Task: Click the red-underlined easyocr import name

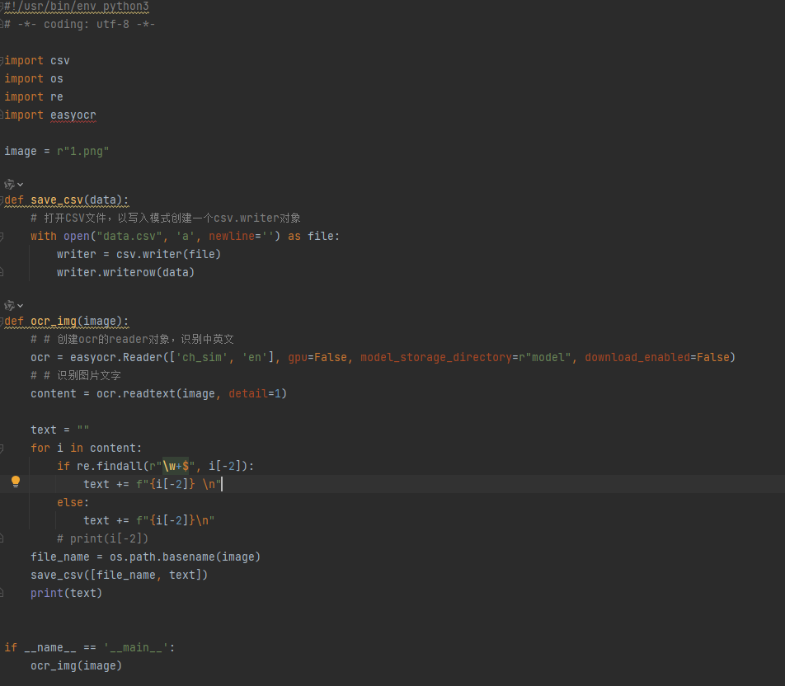Action: point(73,115)
